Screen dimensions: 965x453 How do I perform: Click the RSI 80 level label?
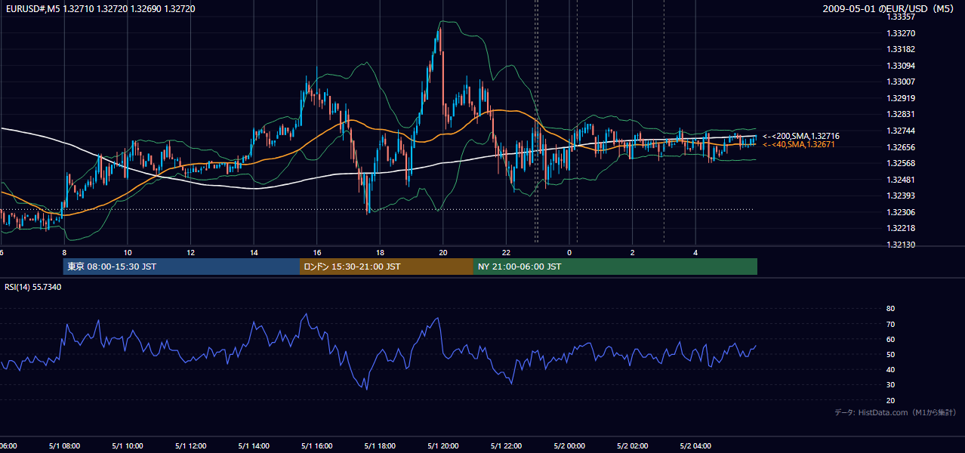[890, 309]
